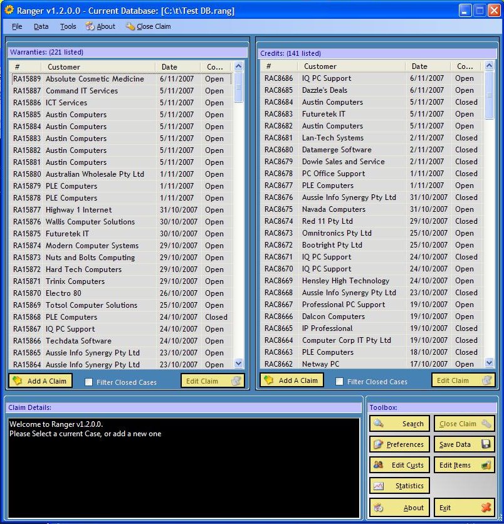This screenshot has width=504, height=524.
Task: Click the About gear icon in the Toolbox
Action: point(379,508)
